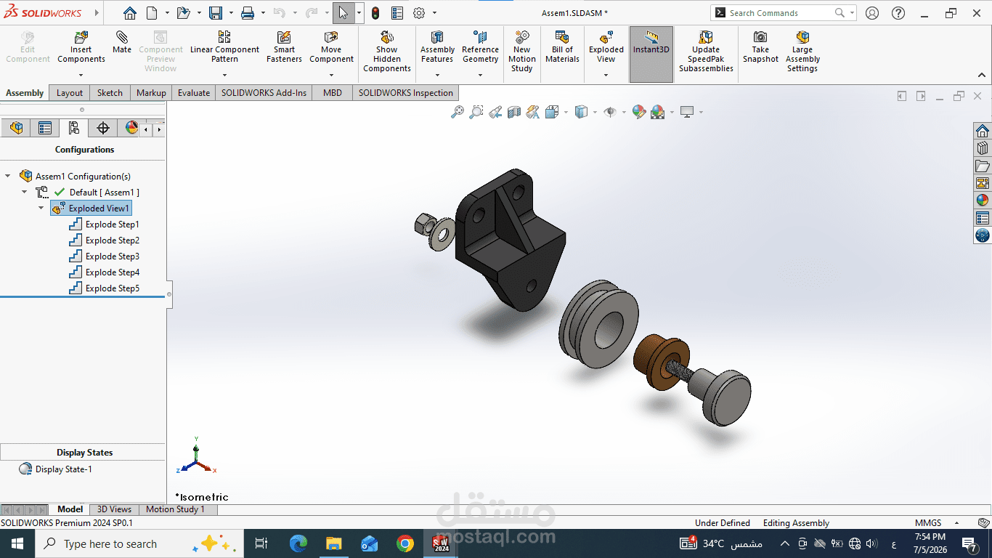992x558 pixels.
Task: Print the document using the Print icon
Action: 248,13
